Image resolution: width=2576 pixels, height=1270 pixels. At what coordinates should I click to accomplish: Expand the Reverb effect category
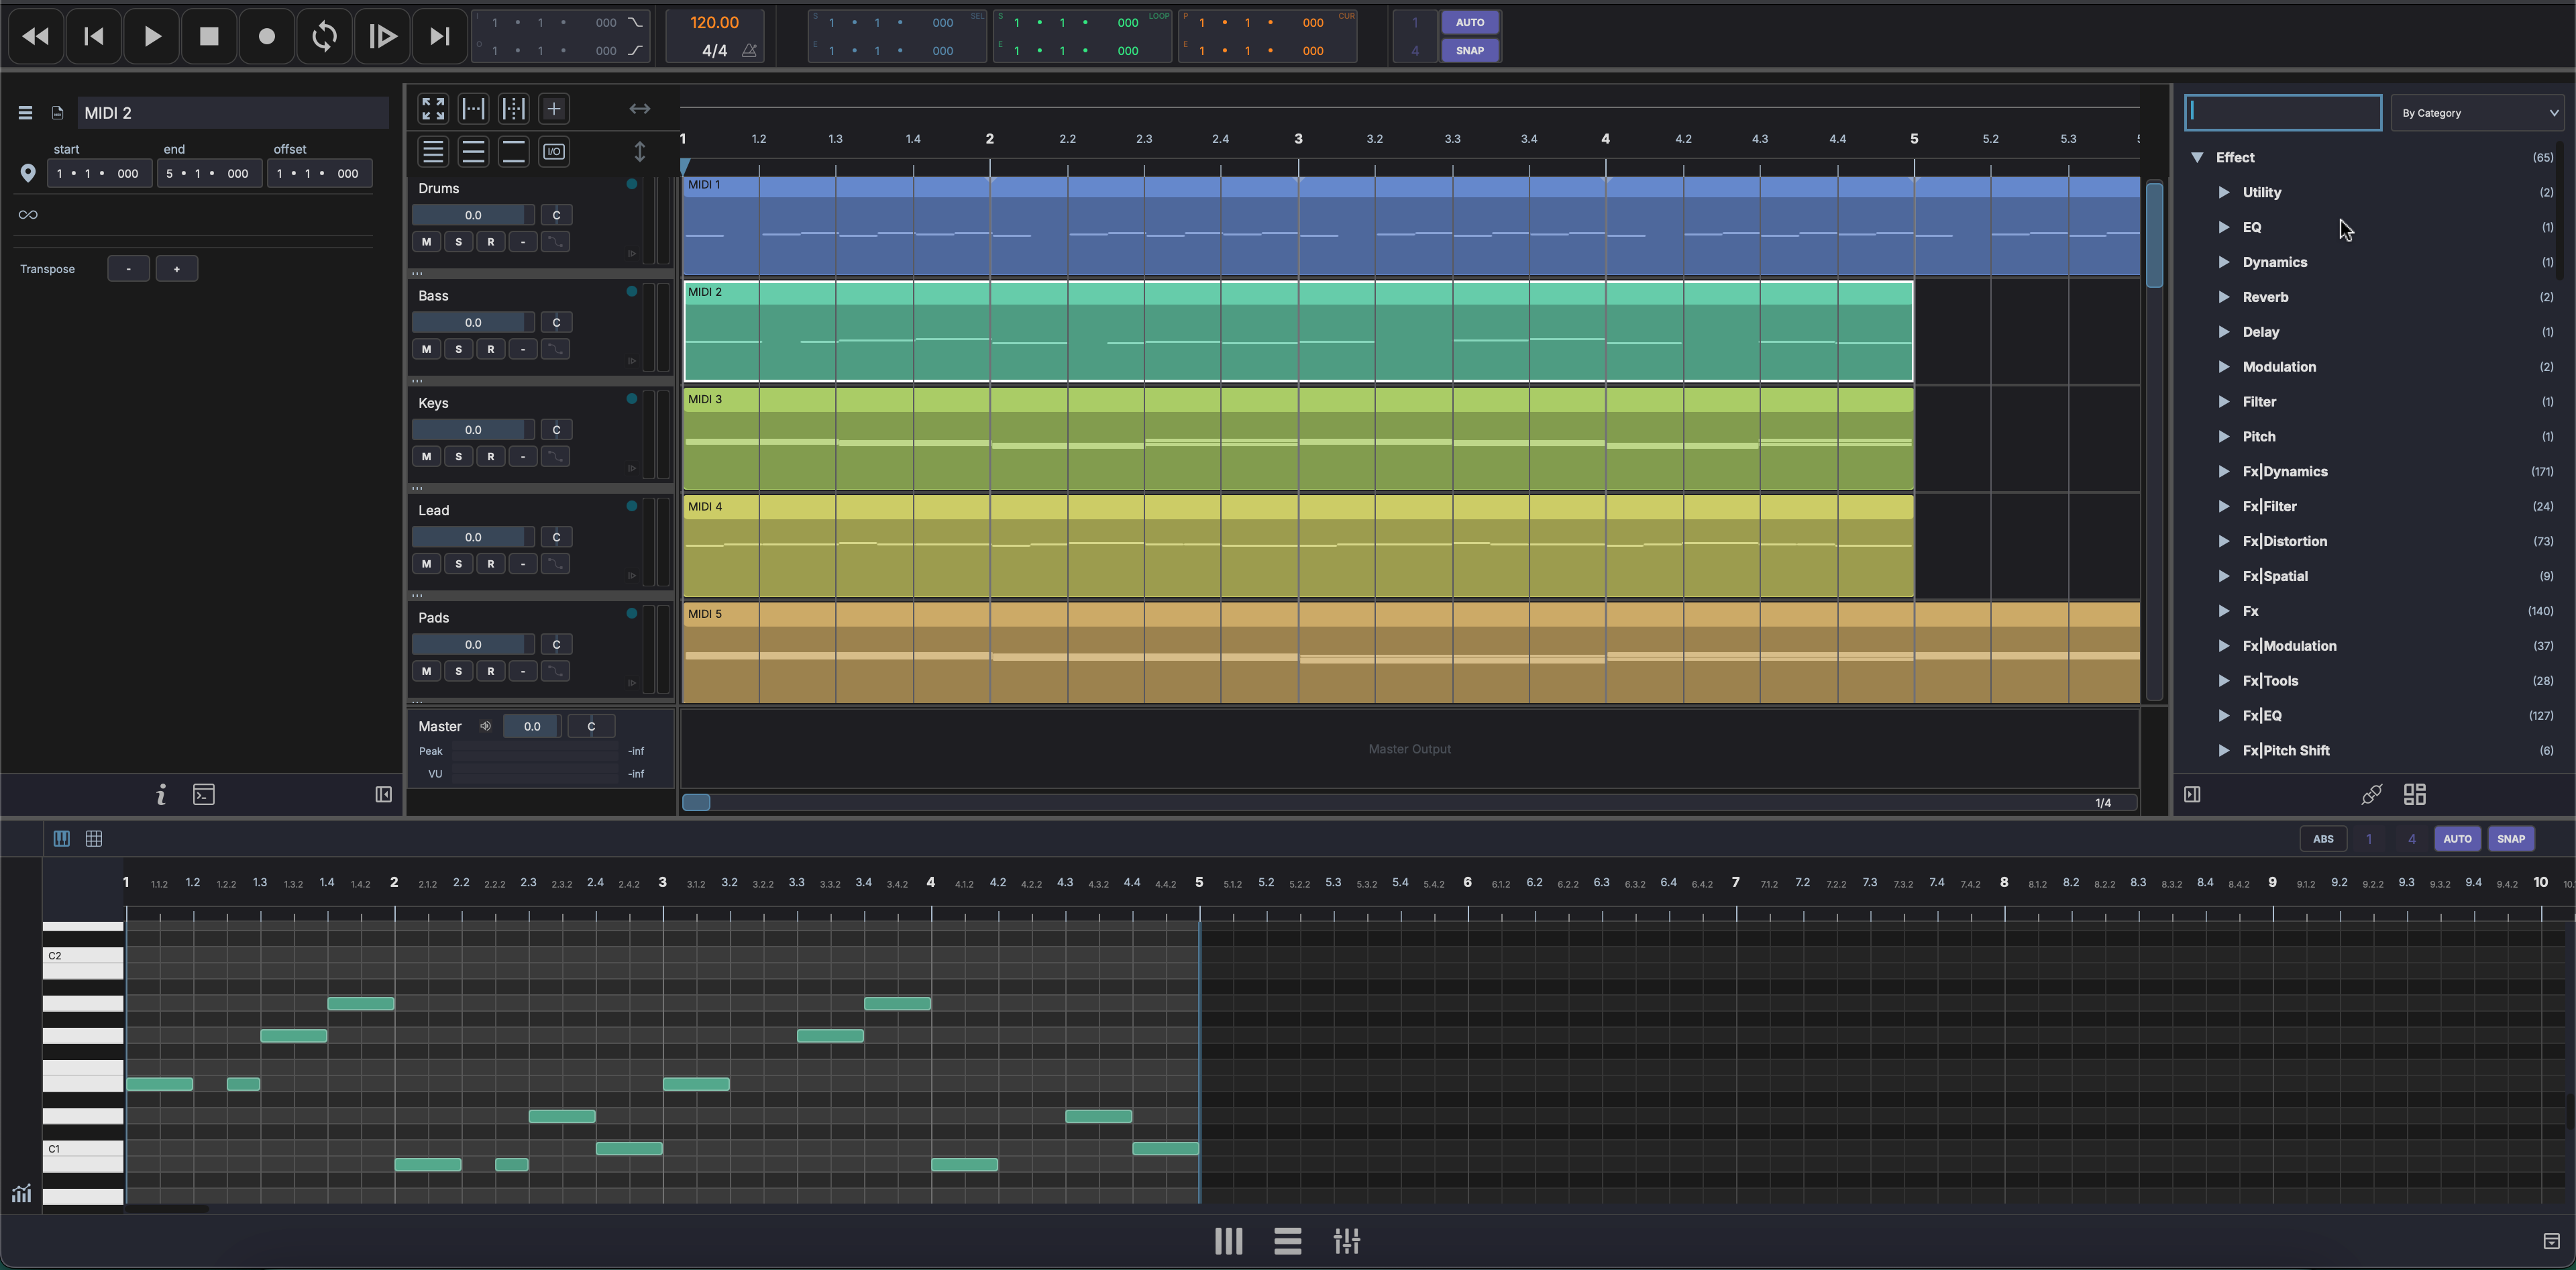point(2224,297)
